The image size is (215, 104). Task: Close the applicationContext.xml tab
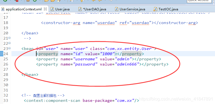45,9
